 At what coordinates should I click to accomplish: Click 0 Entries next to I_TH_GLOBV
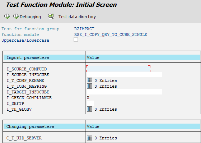[x=106, y=109]
